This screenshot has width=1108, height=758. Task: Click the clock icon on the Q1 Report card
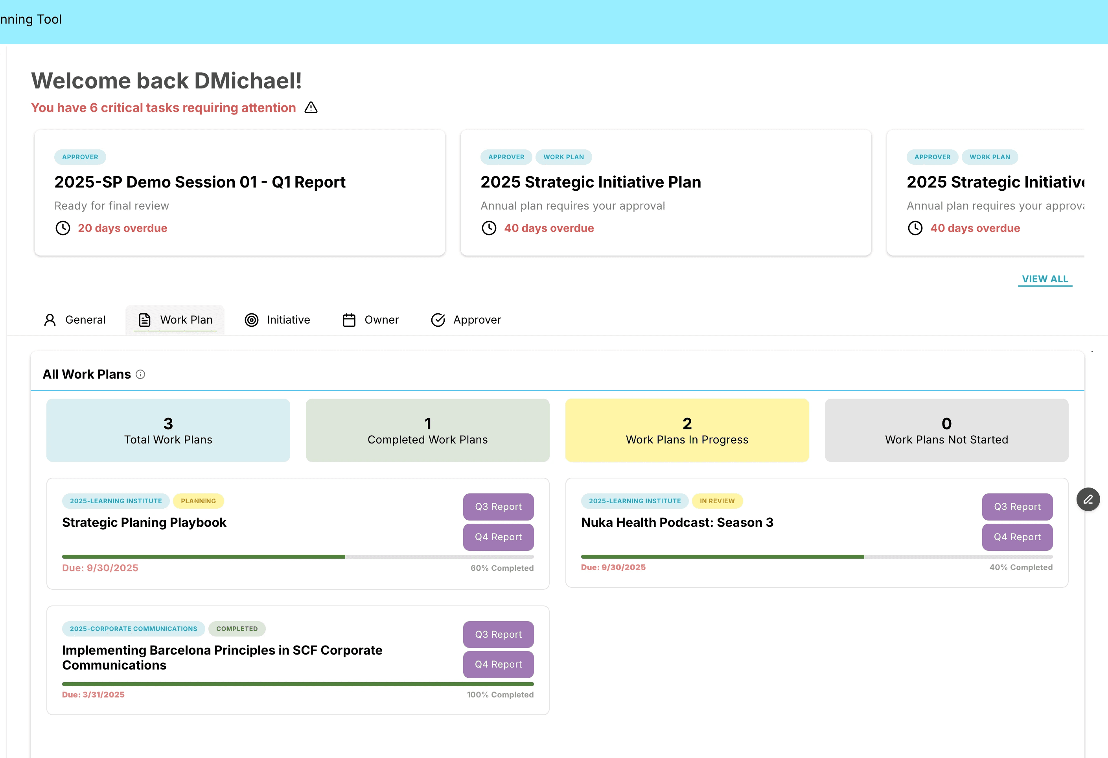pyautogui.click(x=63, y=228)
